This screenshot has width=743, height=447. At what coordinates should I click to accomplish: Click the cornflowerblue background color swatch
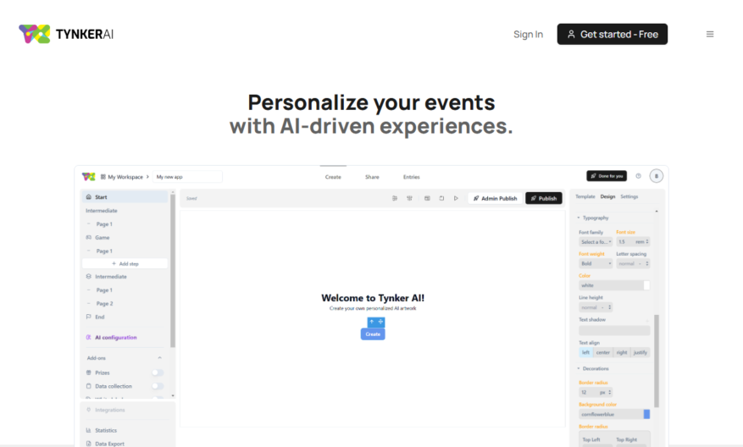tap(646, 414)
